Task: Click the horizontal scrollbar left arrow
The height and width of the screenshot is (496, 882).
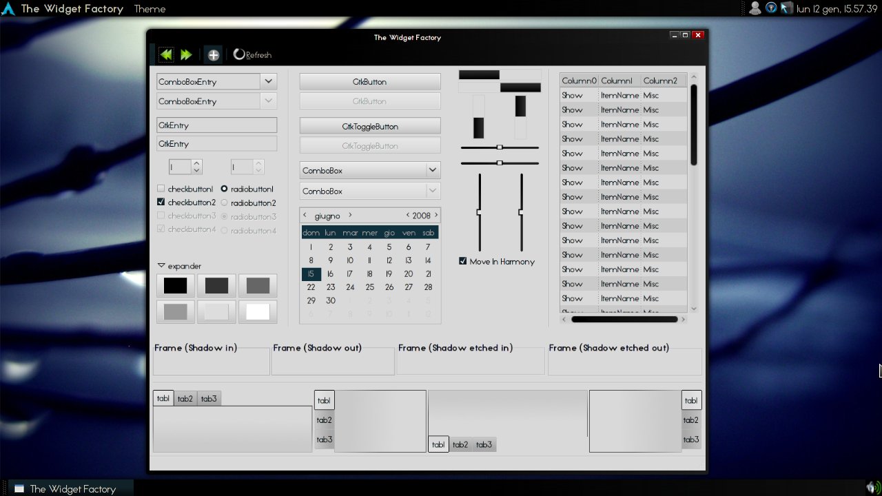Action: (564, 319)
